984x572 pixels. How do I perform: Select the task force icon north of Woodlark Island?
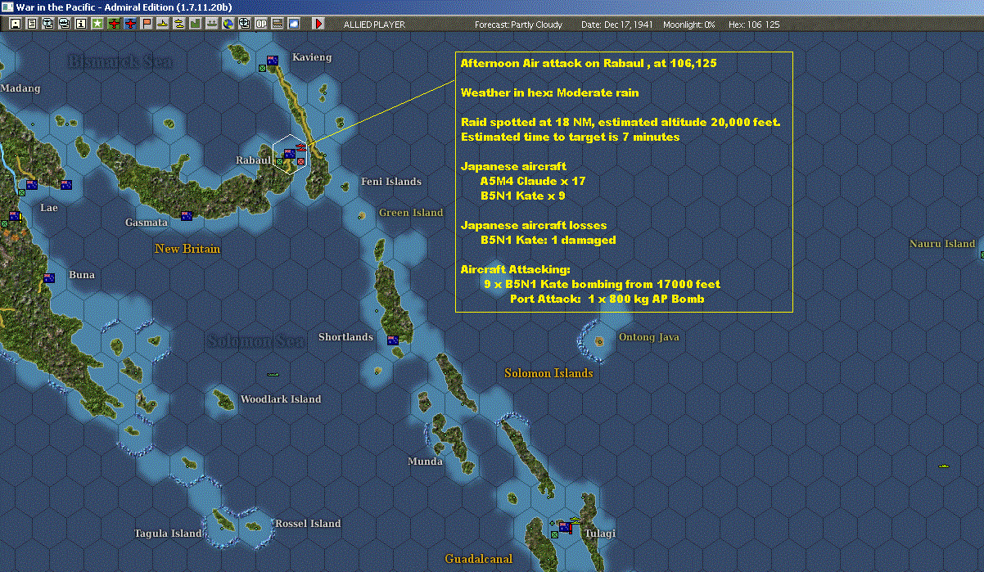pos(273,374)
